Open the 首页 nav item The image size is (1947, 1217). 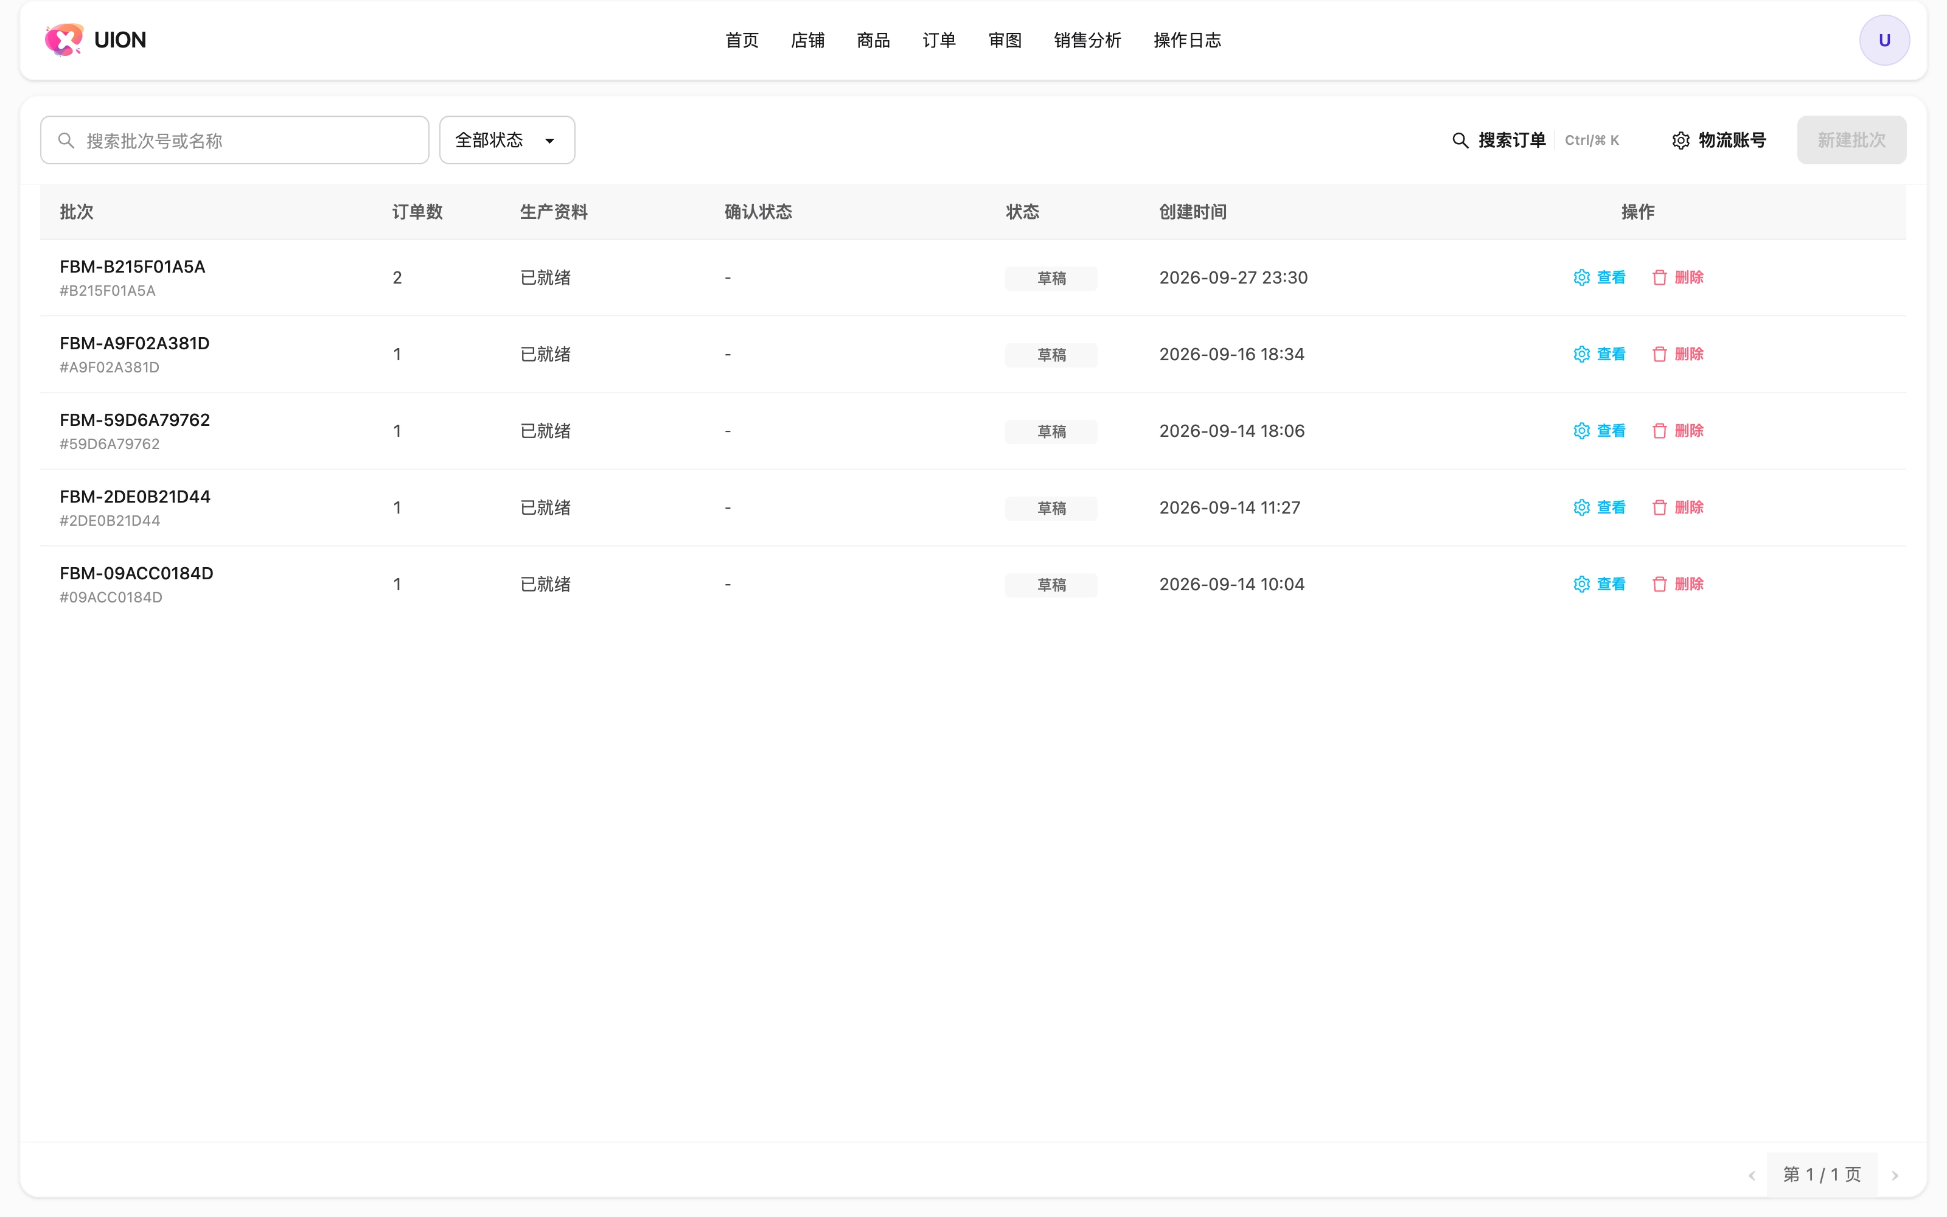[x=742, y=40]
